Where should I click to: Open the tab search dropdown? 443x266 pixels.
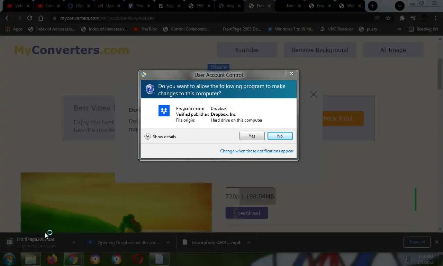(400, 6)
